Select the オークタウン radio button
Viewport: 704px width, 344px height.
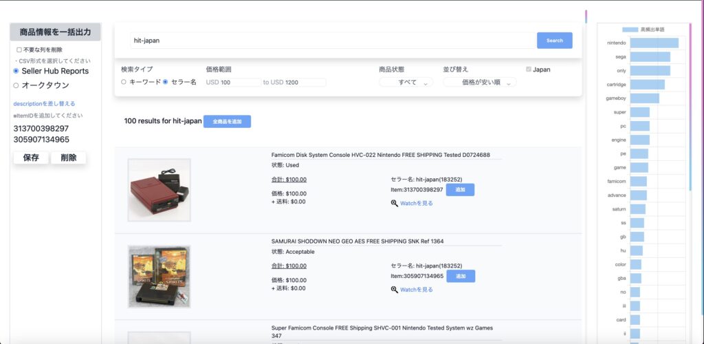coord(16,85)
